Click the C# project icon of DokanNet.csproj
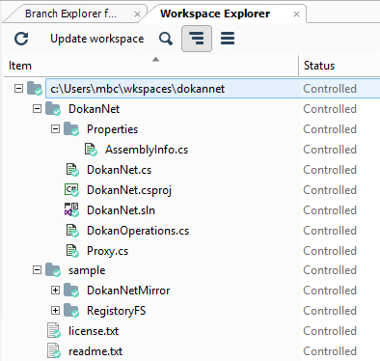 71,190
